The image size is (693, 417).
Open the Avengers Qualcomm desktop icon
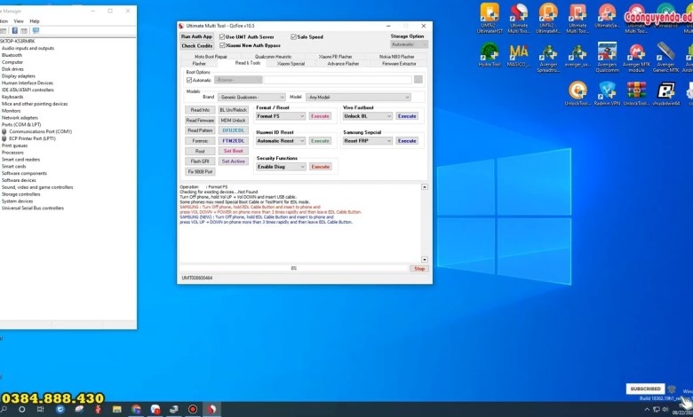[x=608, y=52]
